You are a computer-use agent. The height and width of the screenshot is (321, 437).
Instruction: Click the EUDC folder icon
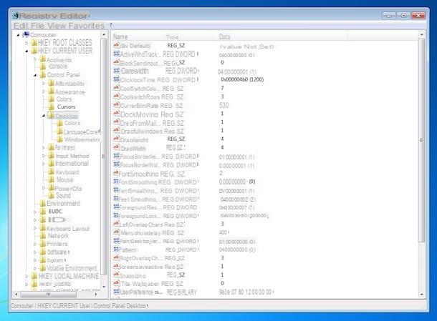tap(43, 212)
